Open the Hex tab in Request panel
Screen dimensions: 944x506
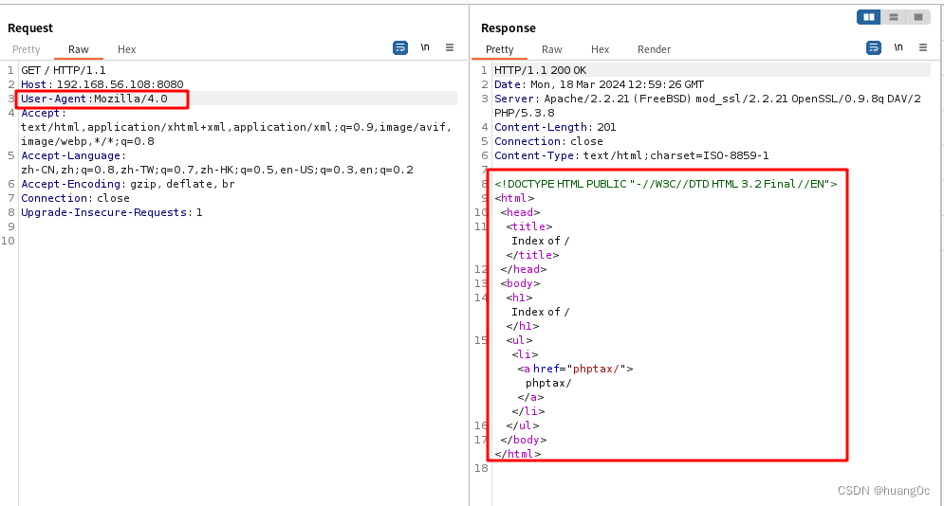point(126,49)
